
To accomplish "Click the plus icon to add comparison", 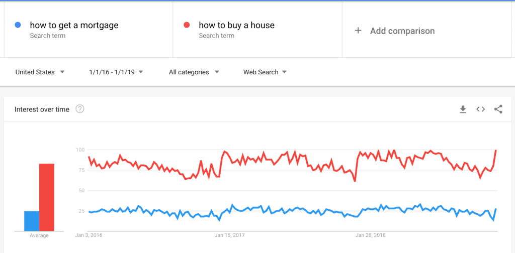I will tap(358, 31).
